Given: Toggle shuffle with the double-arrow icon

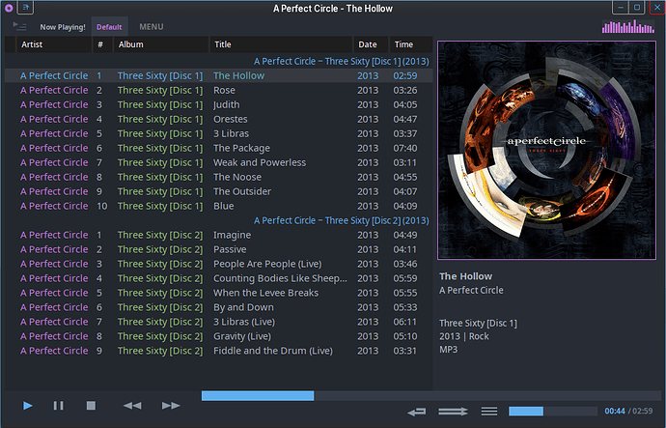Looking at the screenshot, I should tap(453, 412).
